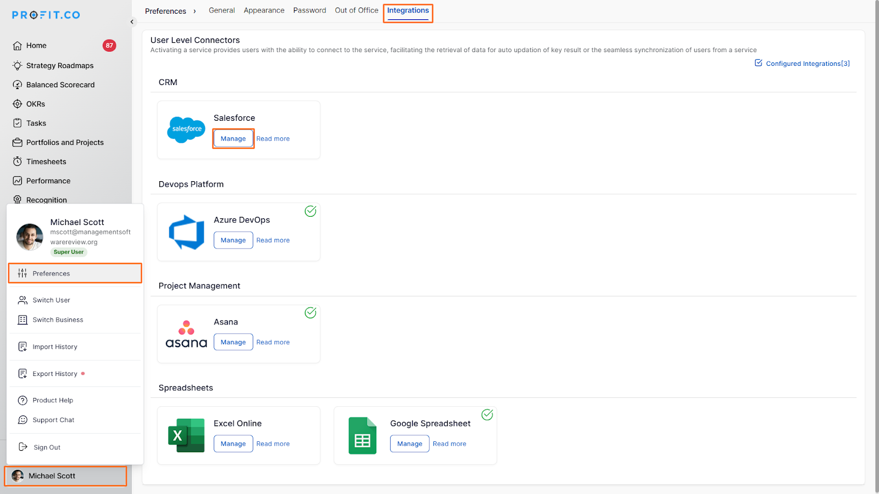Viewport: 879px width, 494px height.
Task: Read more about Google Spreadsheet
Action: click(x=449, y=444)
